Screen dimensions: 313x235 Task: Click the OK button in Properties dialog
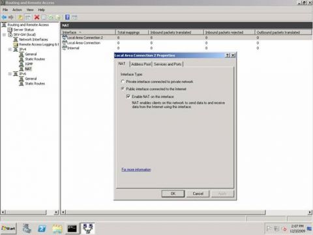coord(173,193)
